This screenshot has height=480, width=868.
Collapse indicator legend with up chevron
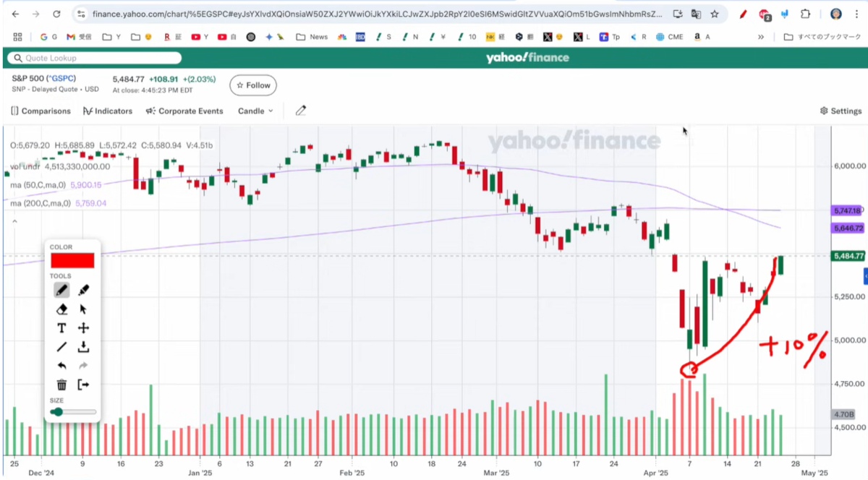pos(13,222)
